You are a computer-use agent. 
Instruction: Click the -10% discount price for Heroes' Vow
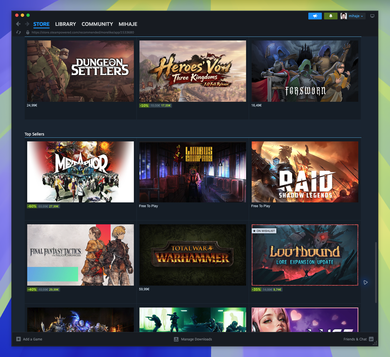point(155,106)
